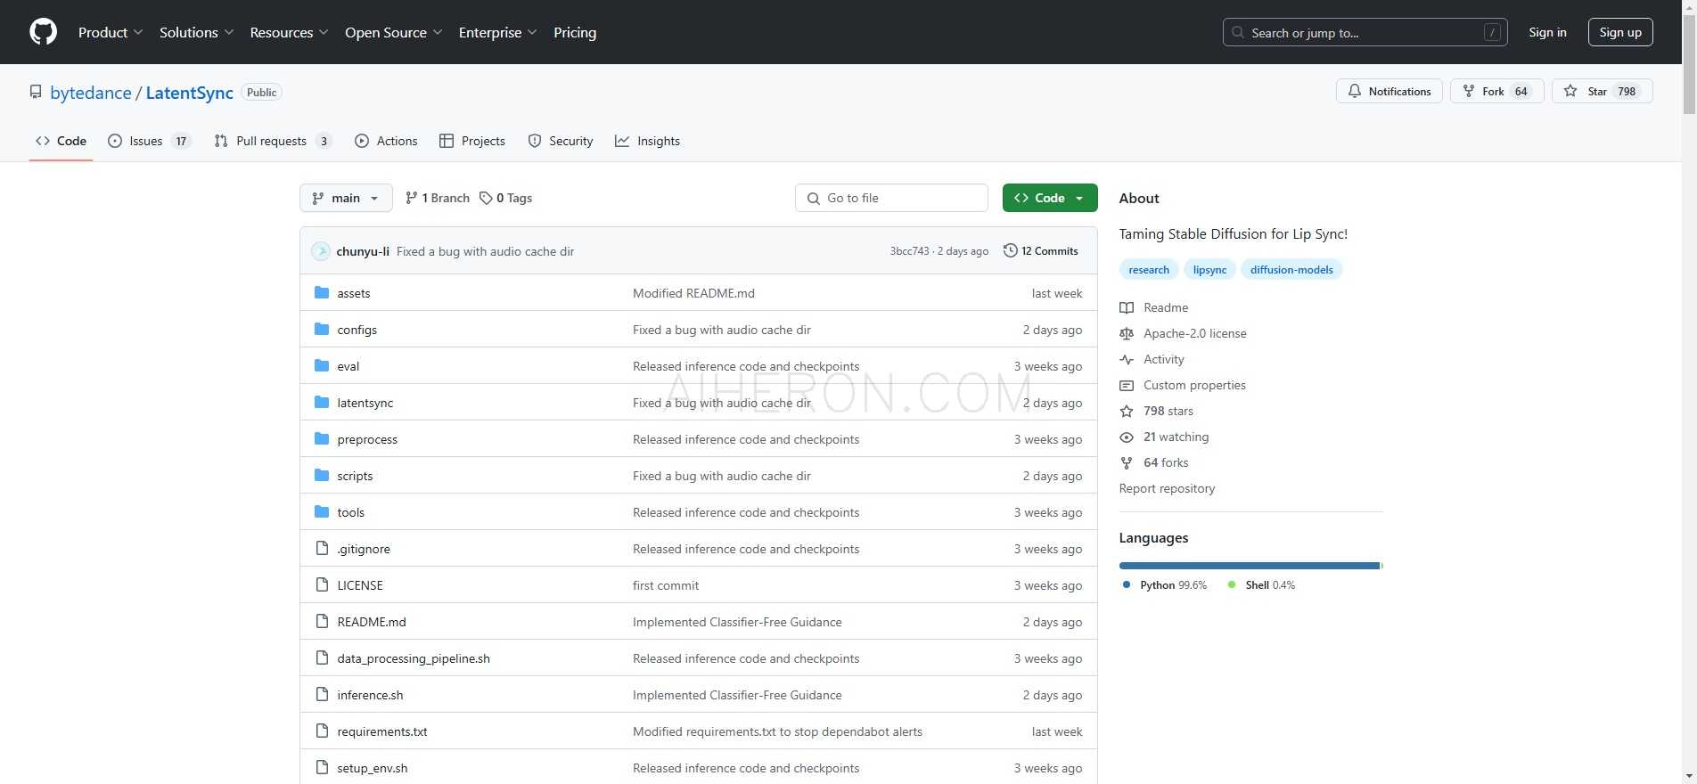
Task: Open the configs folder icon
Action: click(x=322, y=329)
